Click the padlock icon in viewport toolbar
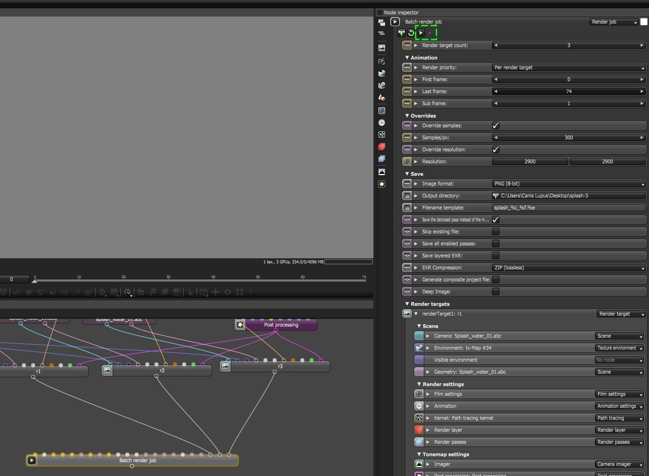The width and height of the screenshot is (649, 476). pyautogui.click(x=190, y=292)
